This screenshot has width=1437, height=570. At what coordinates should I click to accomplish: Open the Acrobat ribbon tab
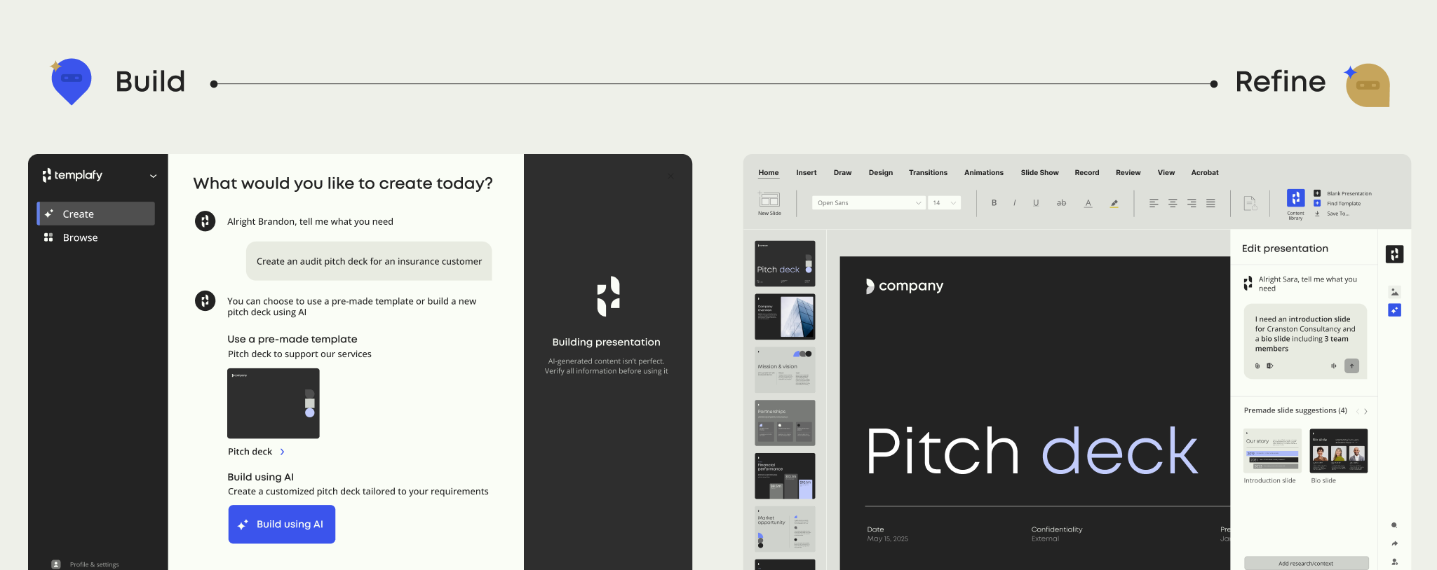pyautogui.click(x=1205, y=173)
